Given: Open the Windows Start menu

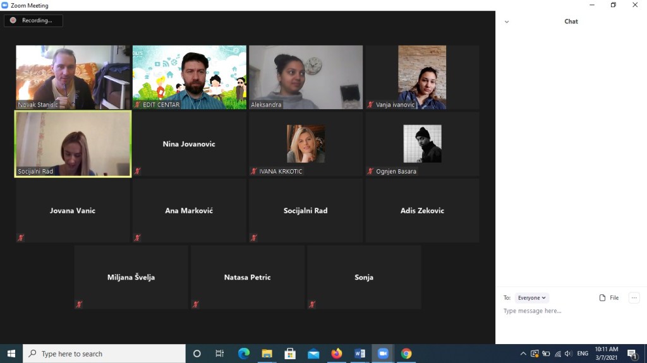Looking at the screenshot, I should 11,354.
